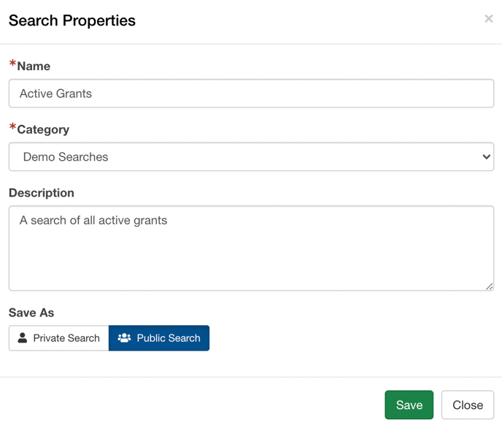Screen dimensions: 502x428
Task: Click the group-of-people icon on Public Search
Action: [124, 338]
